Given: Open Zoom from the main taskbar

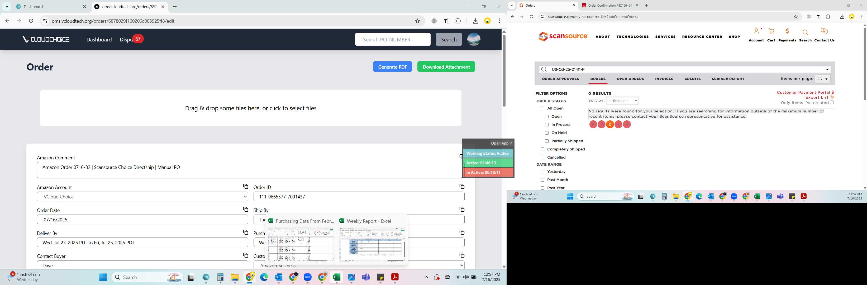Looking at the screenshot, I should pos(308,277).
